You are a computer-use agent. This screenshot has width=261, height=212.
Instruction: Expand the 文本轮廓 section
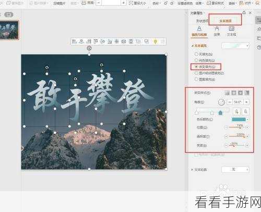click(x=192, y=169)
